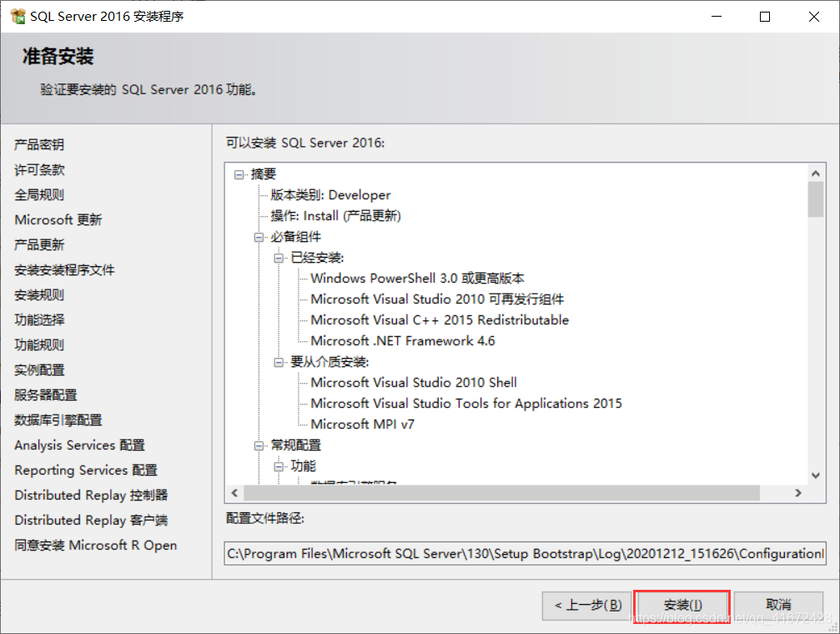Click the vertical scrollbar down arrow
The height and width of the screenshot is (634, 840).
[x=815, y=475]
